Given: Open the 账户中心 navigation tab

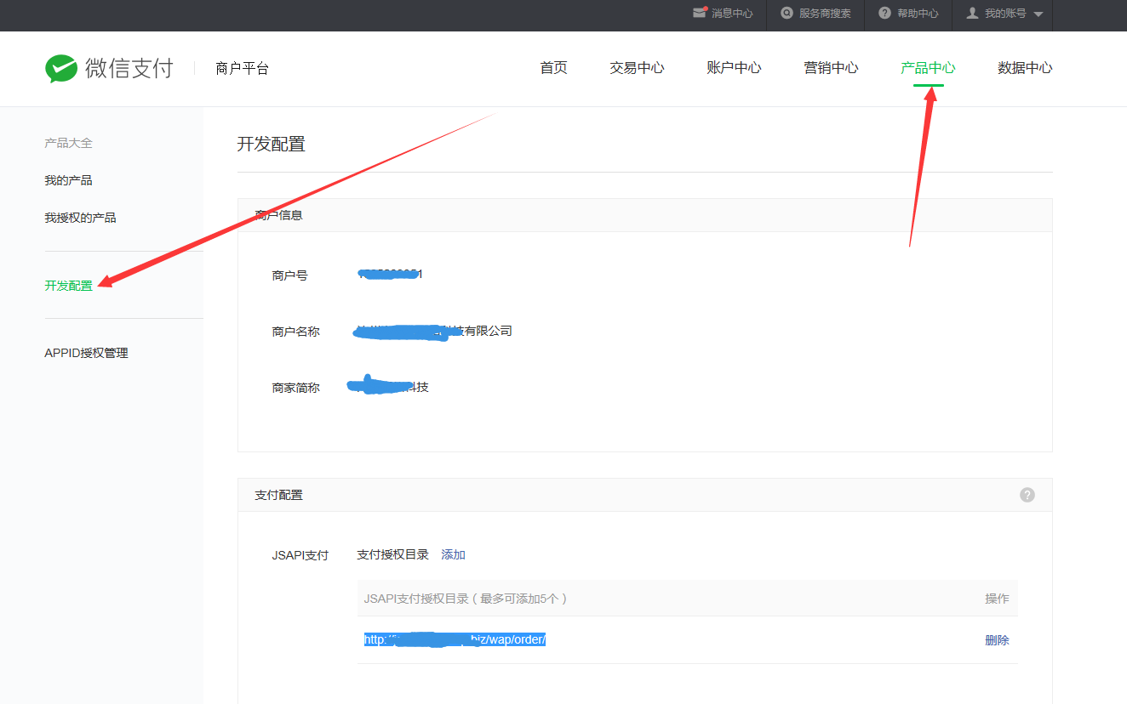Looking at the screenshot, I should pyautogui.click(x=734, y=68).
